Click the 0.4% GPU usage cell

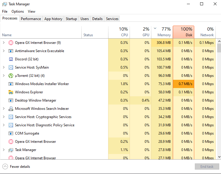pos(140,100)
